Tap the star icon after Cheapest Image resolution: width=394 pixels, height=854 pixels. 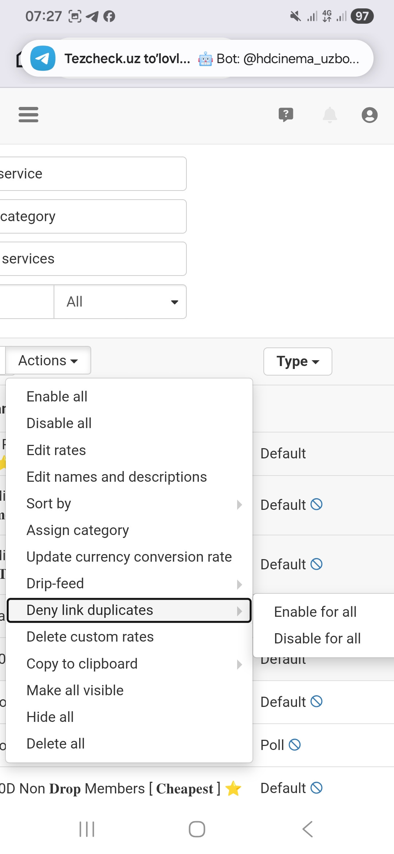coord(233,789)
